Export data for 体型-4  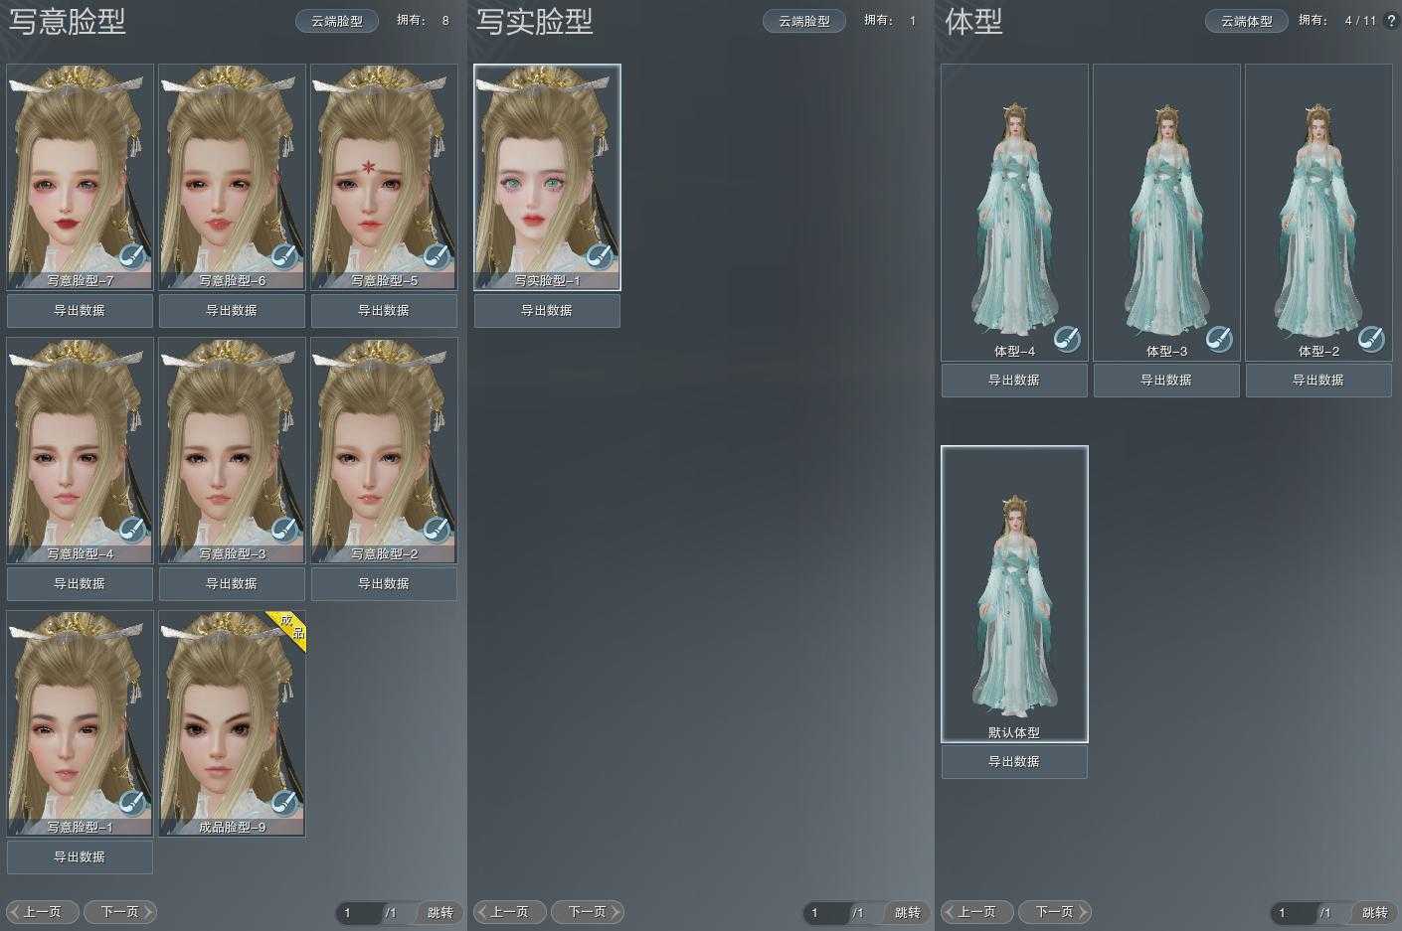tap(1014, 381)
